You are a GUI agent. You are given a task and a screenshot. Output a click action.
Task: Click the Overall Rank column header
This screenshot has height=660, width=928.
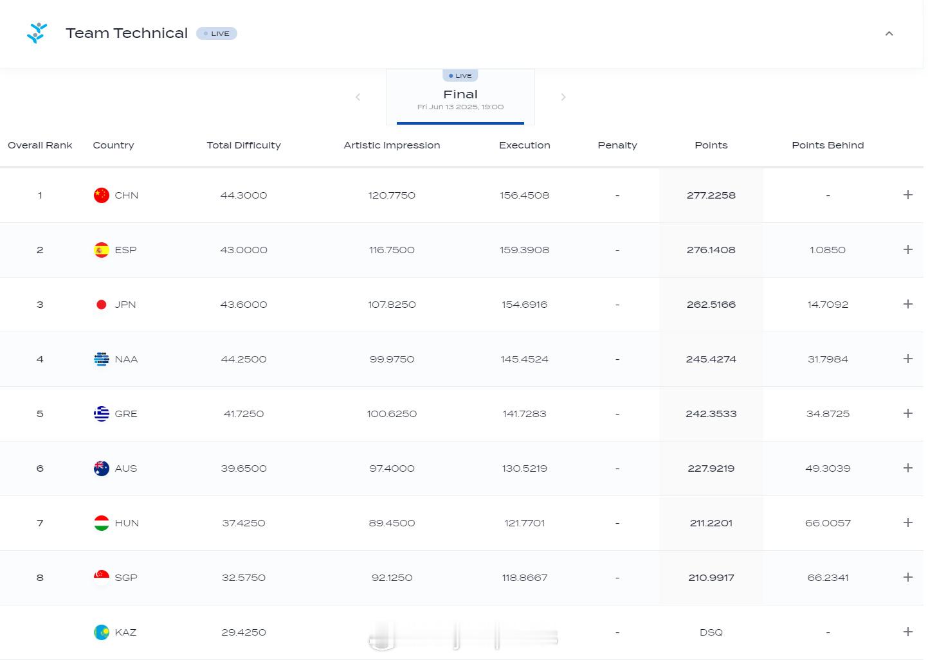[40, 145]
